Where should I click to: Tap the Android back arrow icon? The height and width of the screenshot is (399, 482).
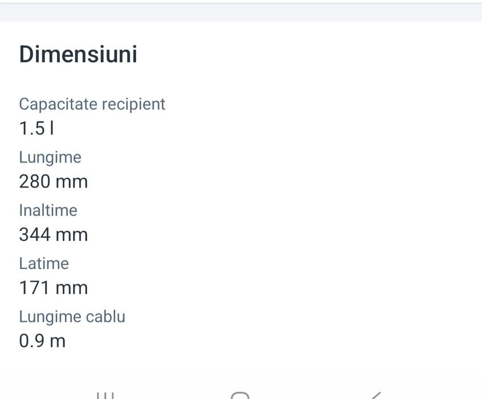375,396
